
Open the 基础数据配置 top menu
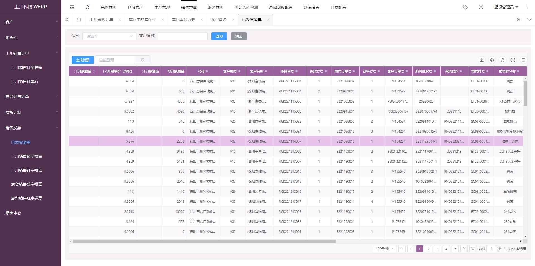pyautogui.click(x=281, y=8)
